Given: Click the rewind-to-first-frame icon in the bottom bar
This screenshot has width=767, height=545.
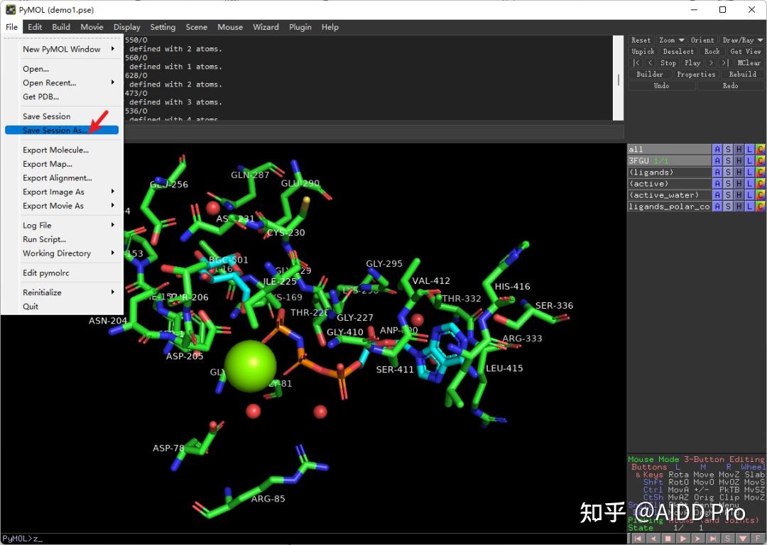Looking at the screenshot, I should point(637,539).
